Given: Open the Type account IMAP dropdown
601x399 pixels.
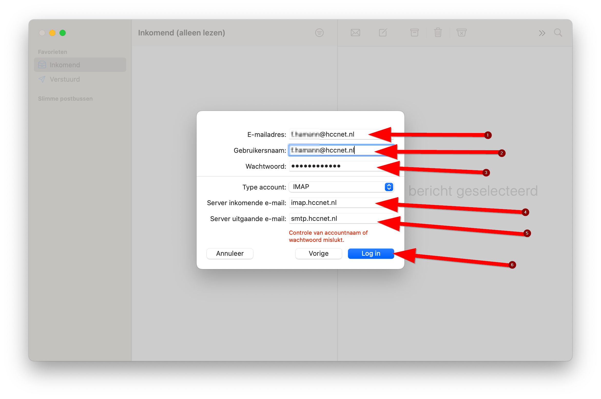Looking at the screenshot, I should [x=341, y=187].
